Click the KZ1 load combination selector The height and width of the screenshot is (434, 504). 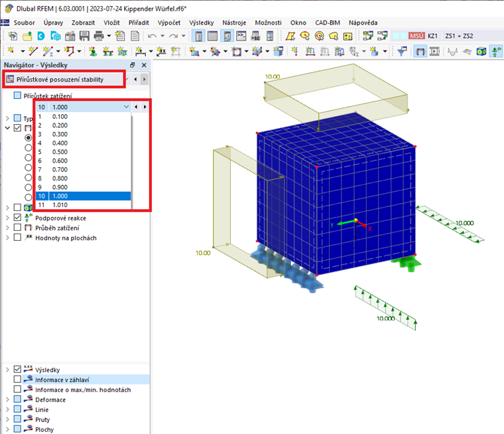(x=432, y=36)
